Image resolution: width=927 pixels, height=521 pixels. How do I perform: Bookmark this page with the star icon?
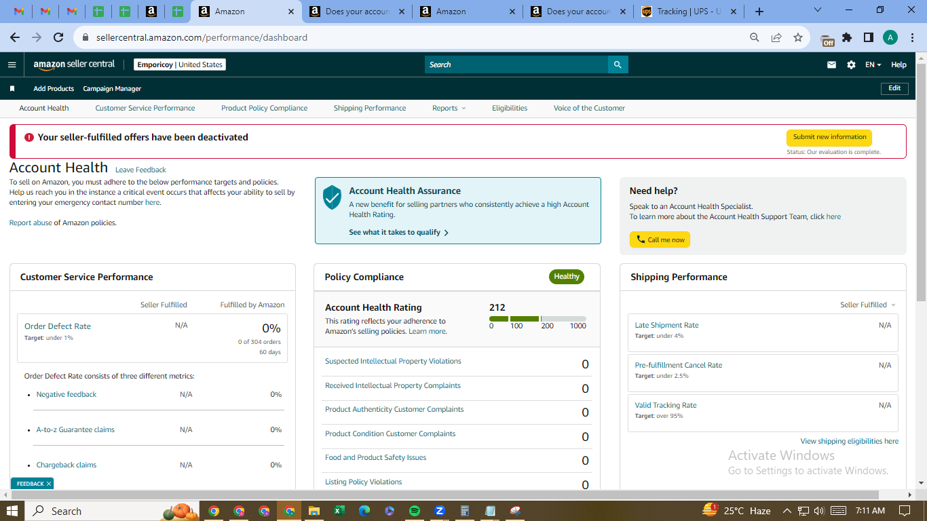coord(798,38)
